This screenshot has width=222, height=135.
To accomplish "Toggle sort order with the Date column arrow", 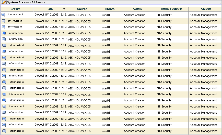I will click(x=64, y=9).
